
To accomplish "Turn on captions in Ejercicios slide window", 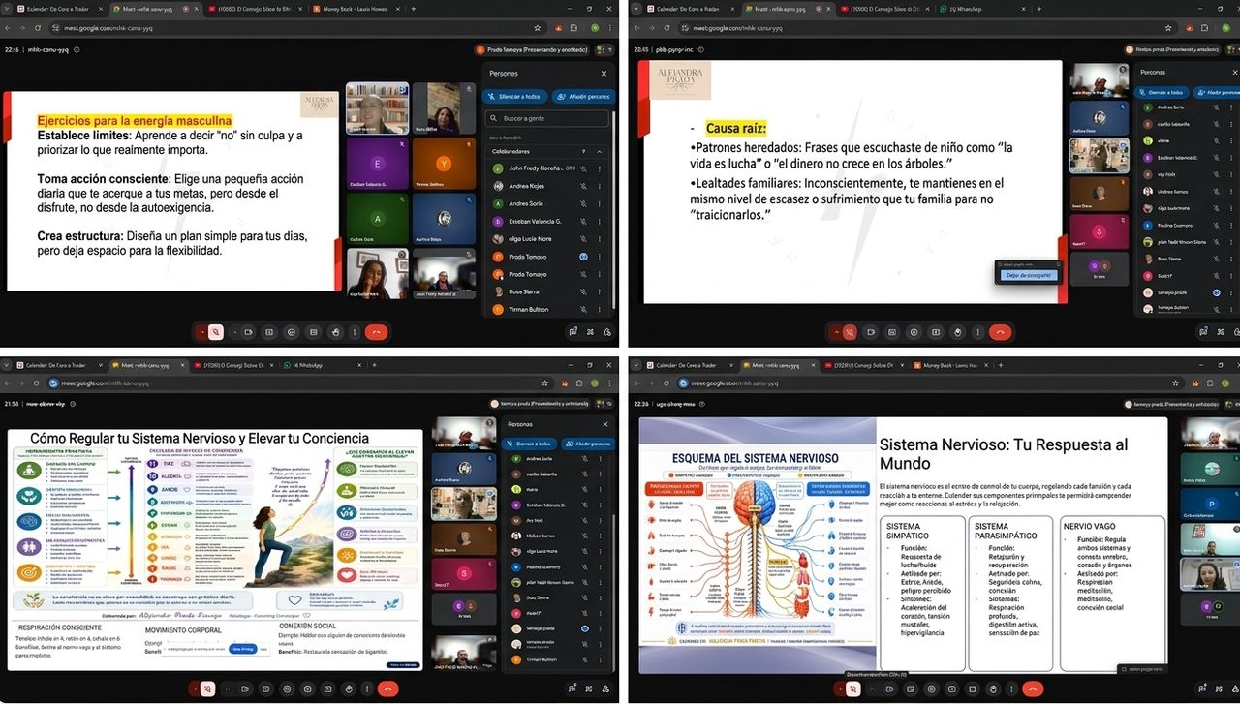I will pos(314,332).
